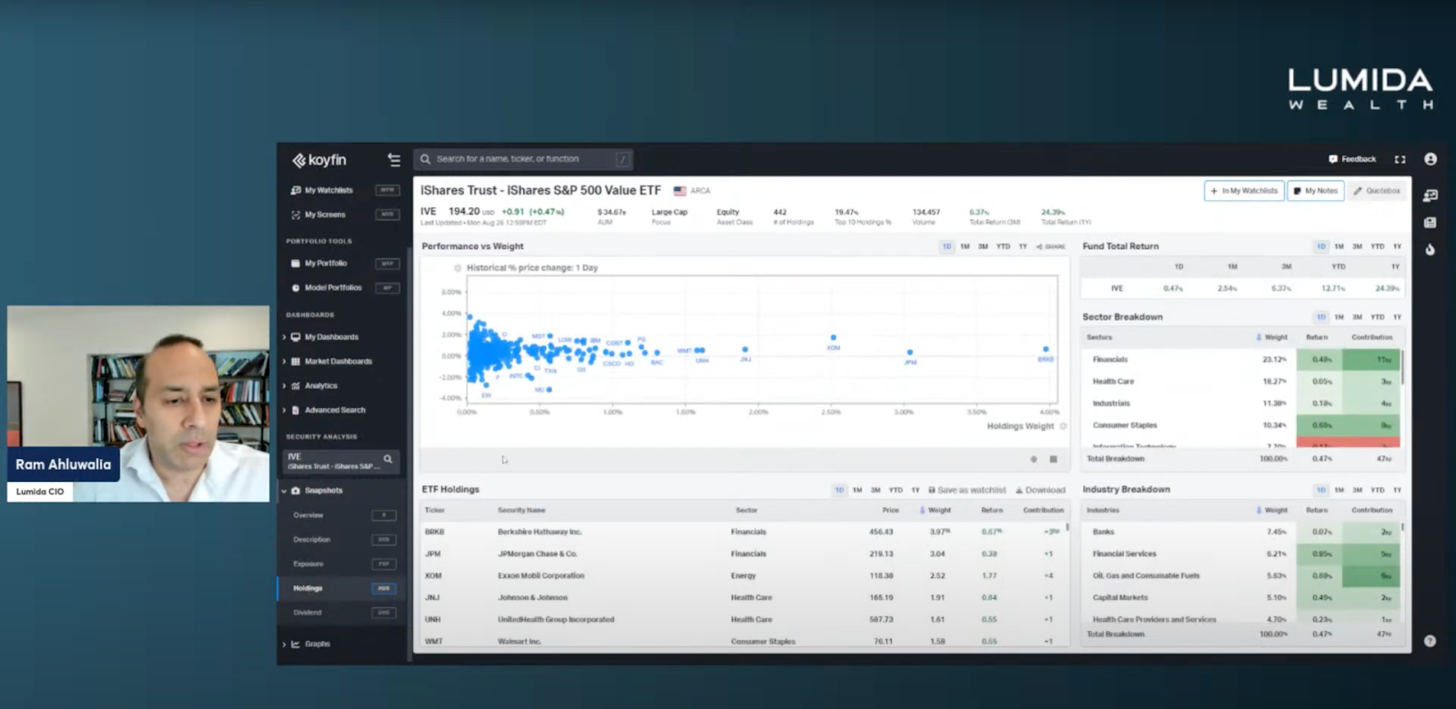The width and height of the screenshot is (1456, 709).
Task: Click the Exxon Mobil Corporation holdings row
Action: pyautogui.click(x=743, y=576)
